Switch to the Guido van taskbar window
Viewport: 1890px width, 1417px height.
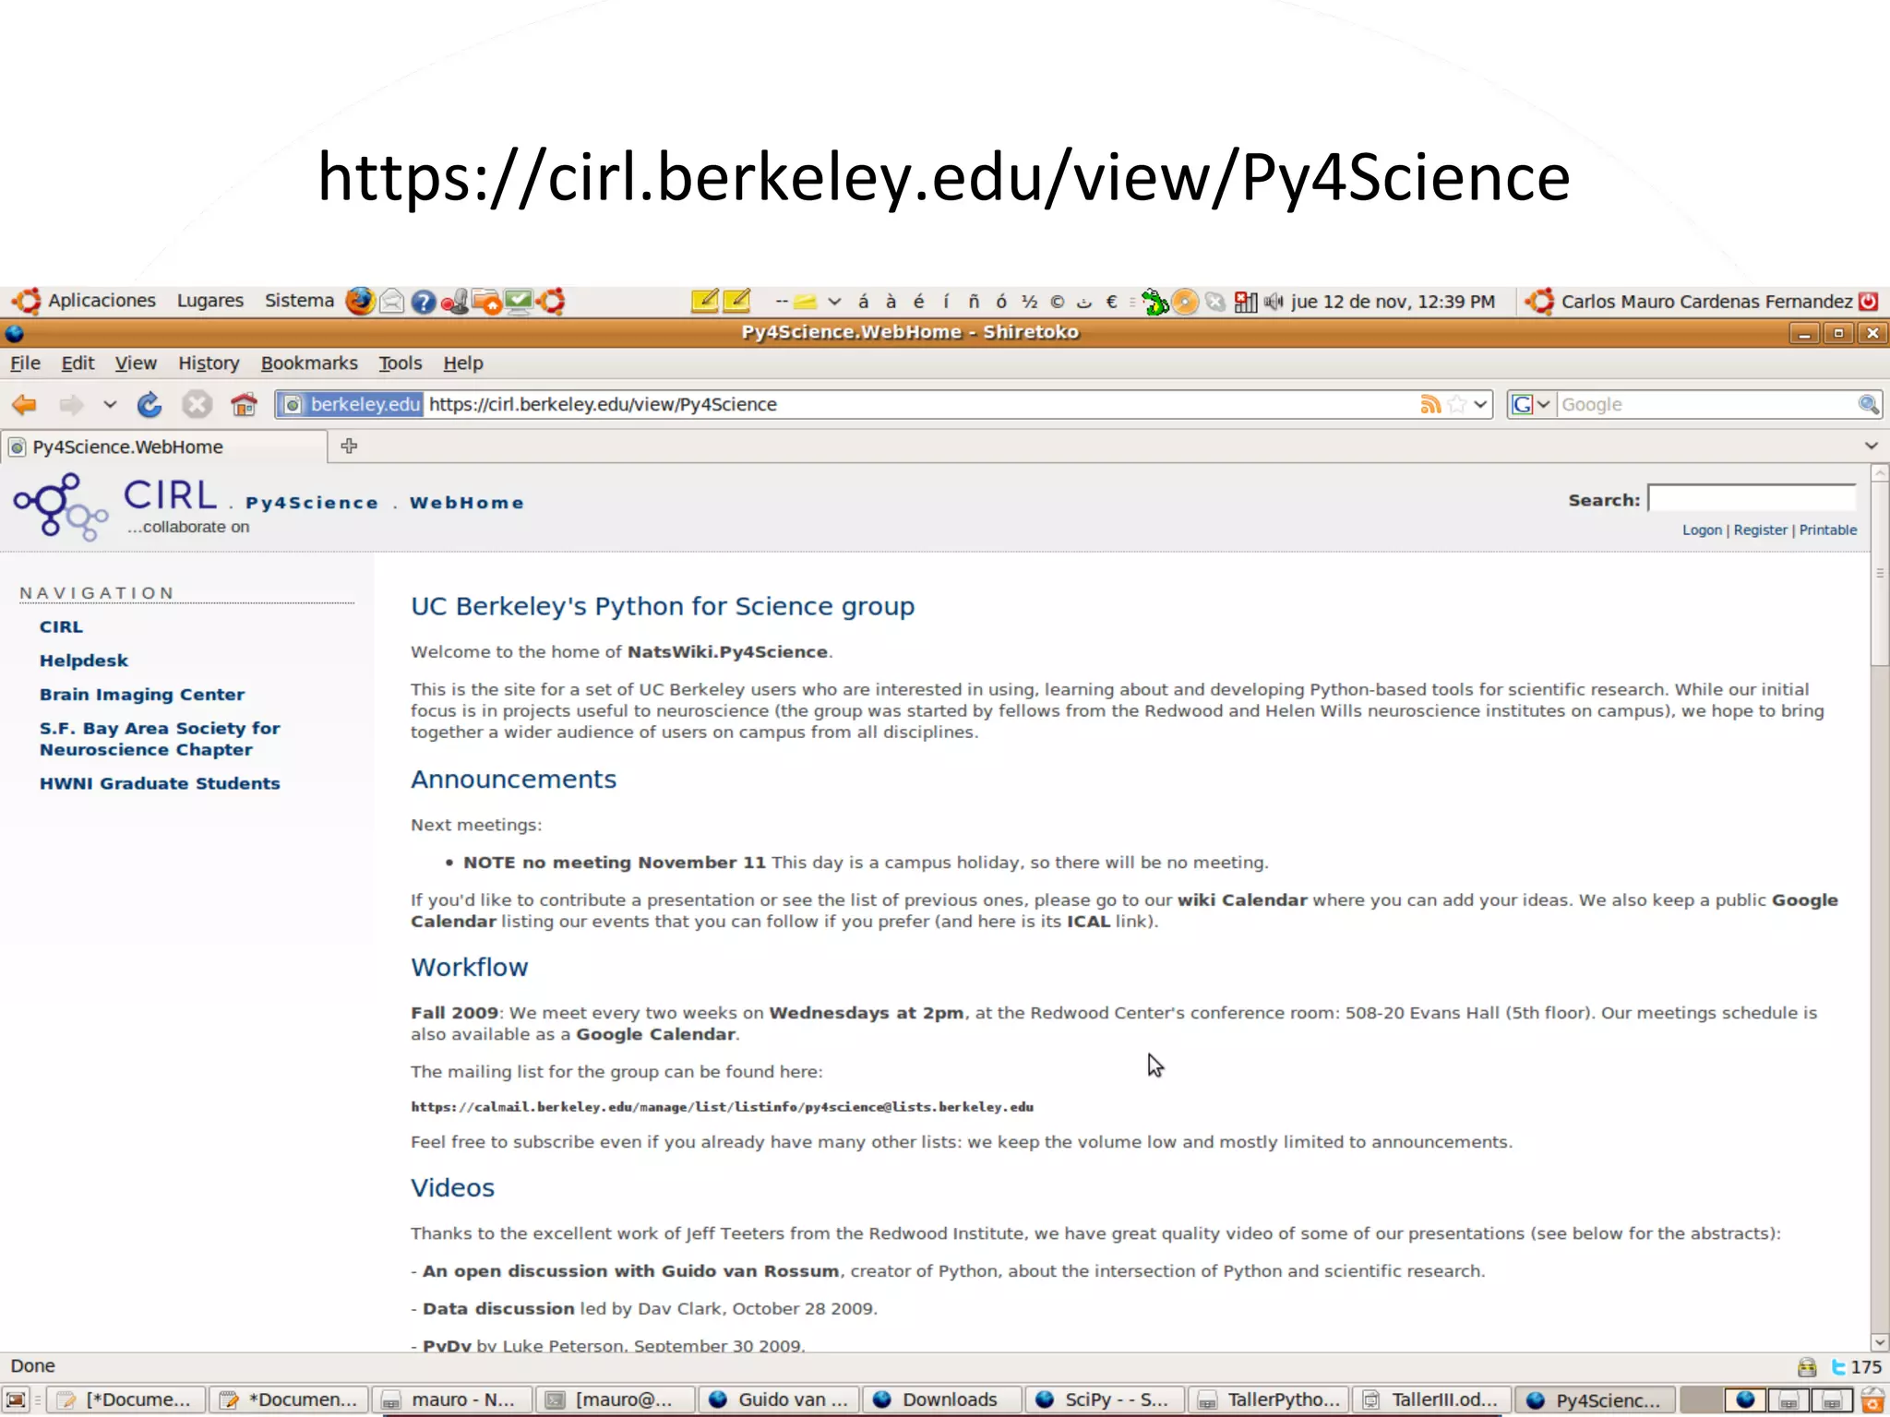779,1400
